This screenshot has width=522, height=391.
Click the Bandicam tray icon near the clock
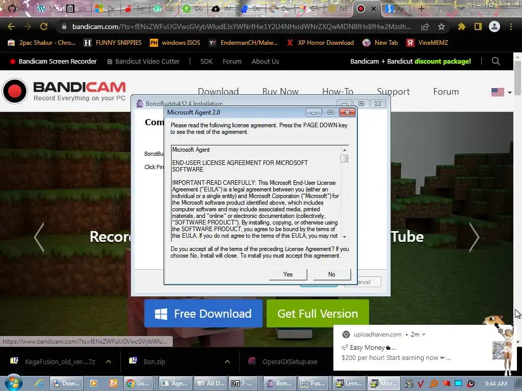pyautogui.click(x=471, y=384)
